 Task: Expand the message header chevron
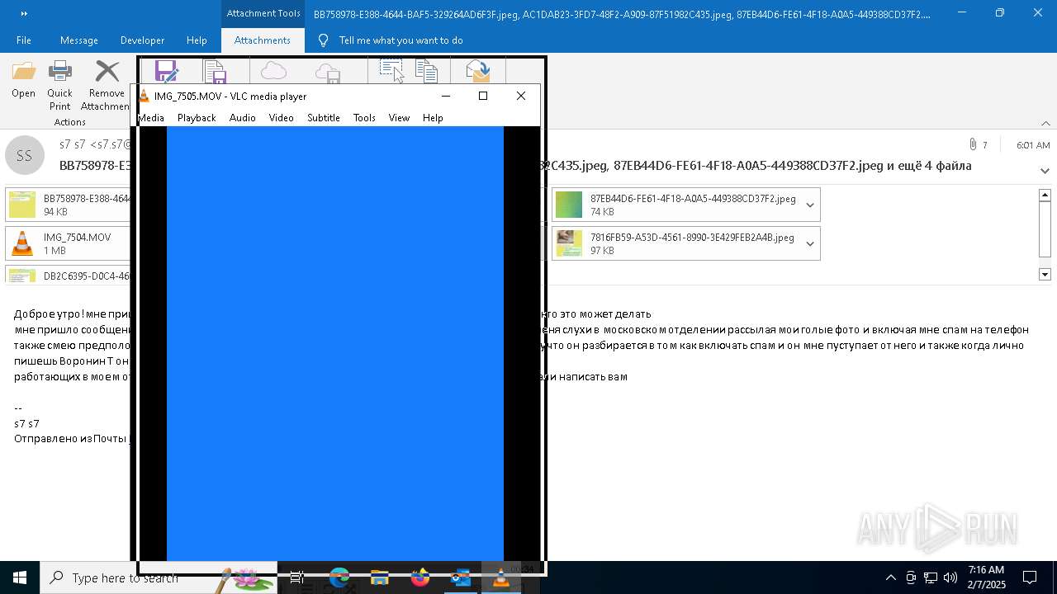tap(1045, 171)
